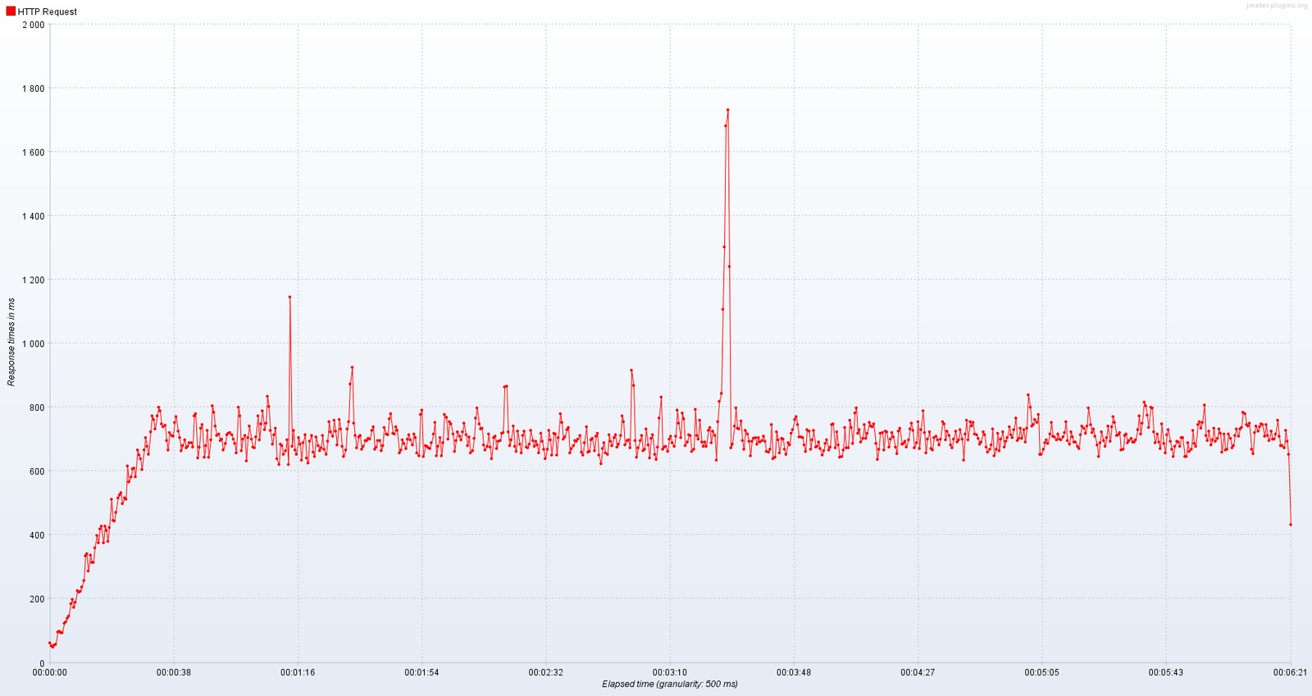Click the 1 000 y-axis value label
Viewport: 1312px width, 696px height.
[x=34, y=343]
